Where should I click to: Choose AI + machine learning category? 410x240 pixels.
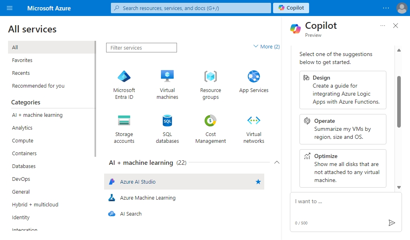[37, 115]
